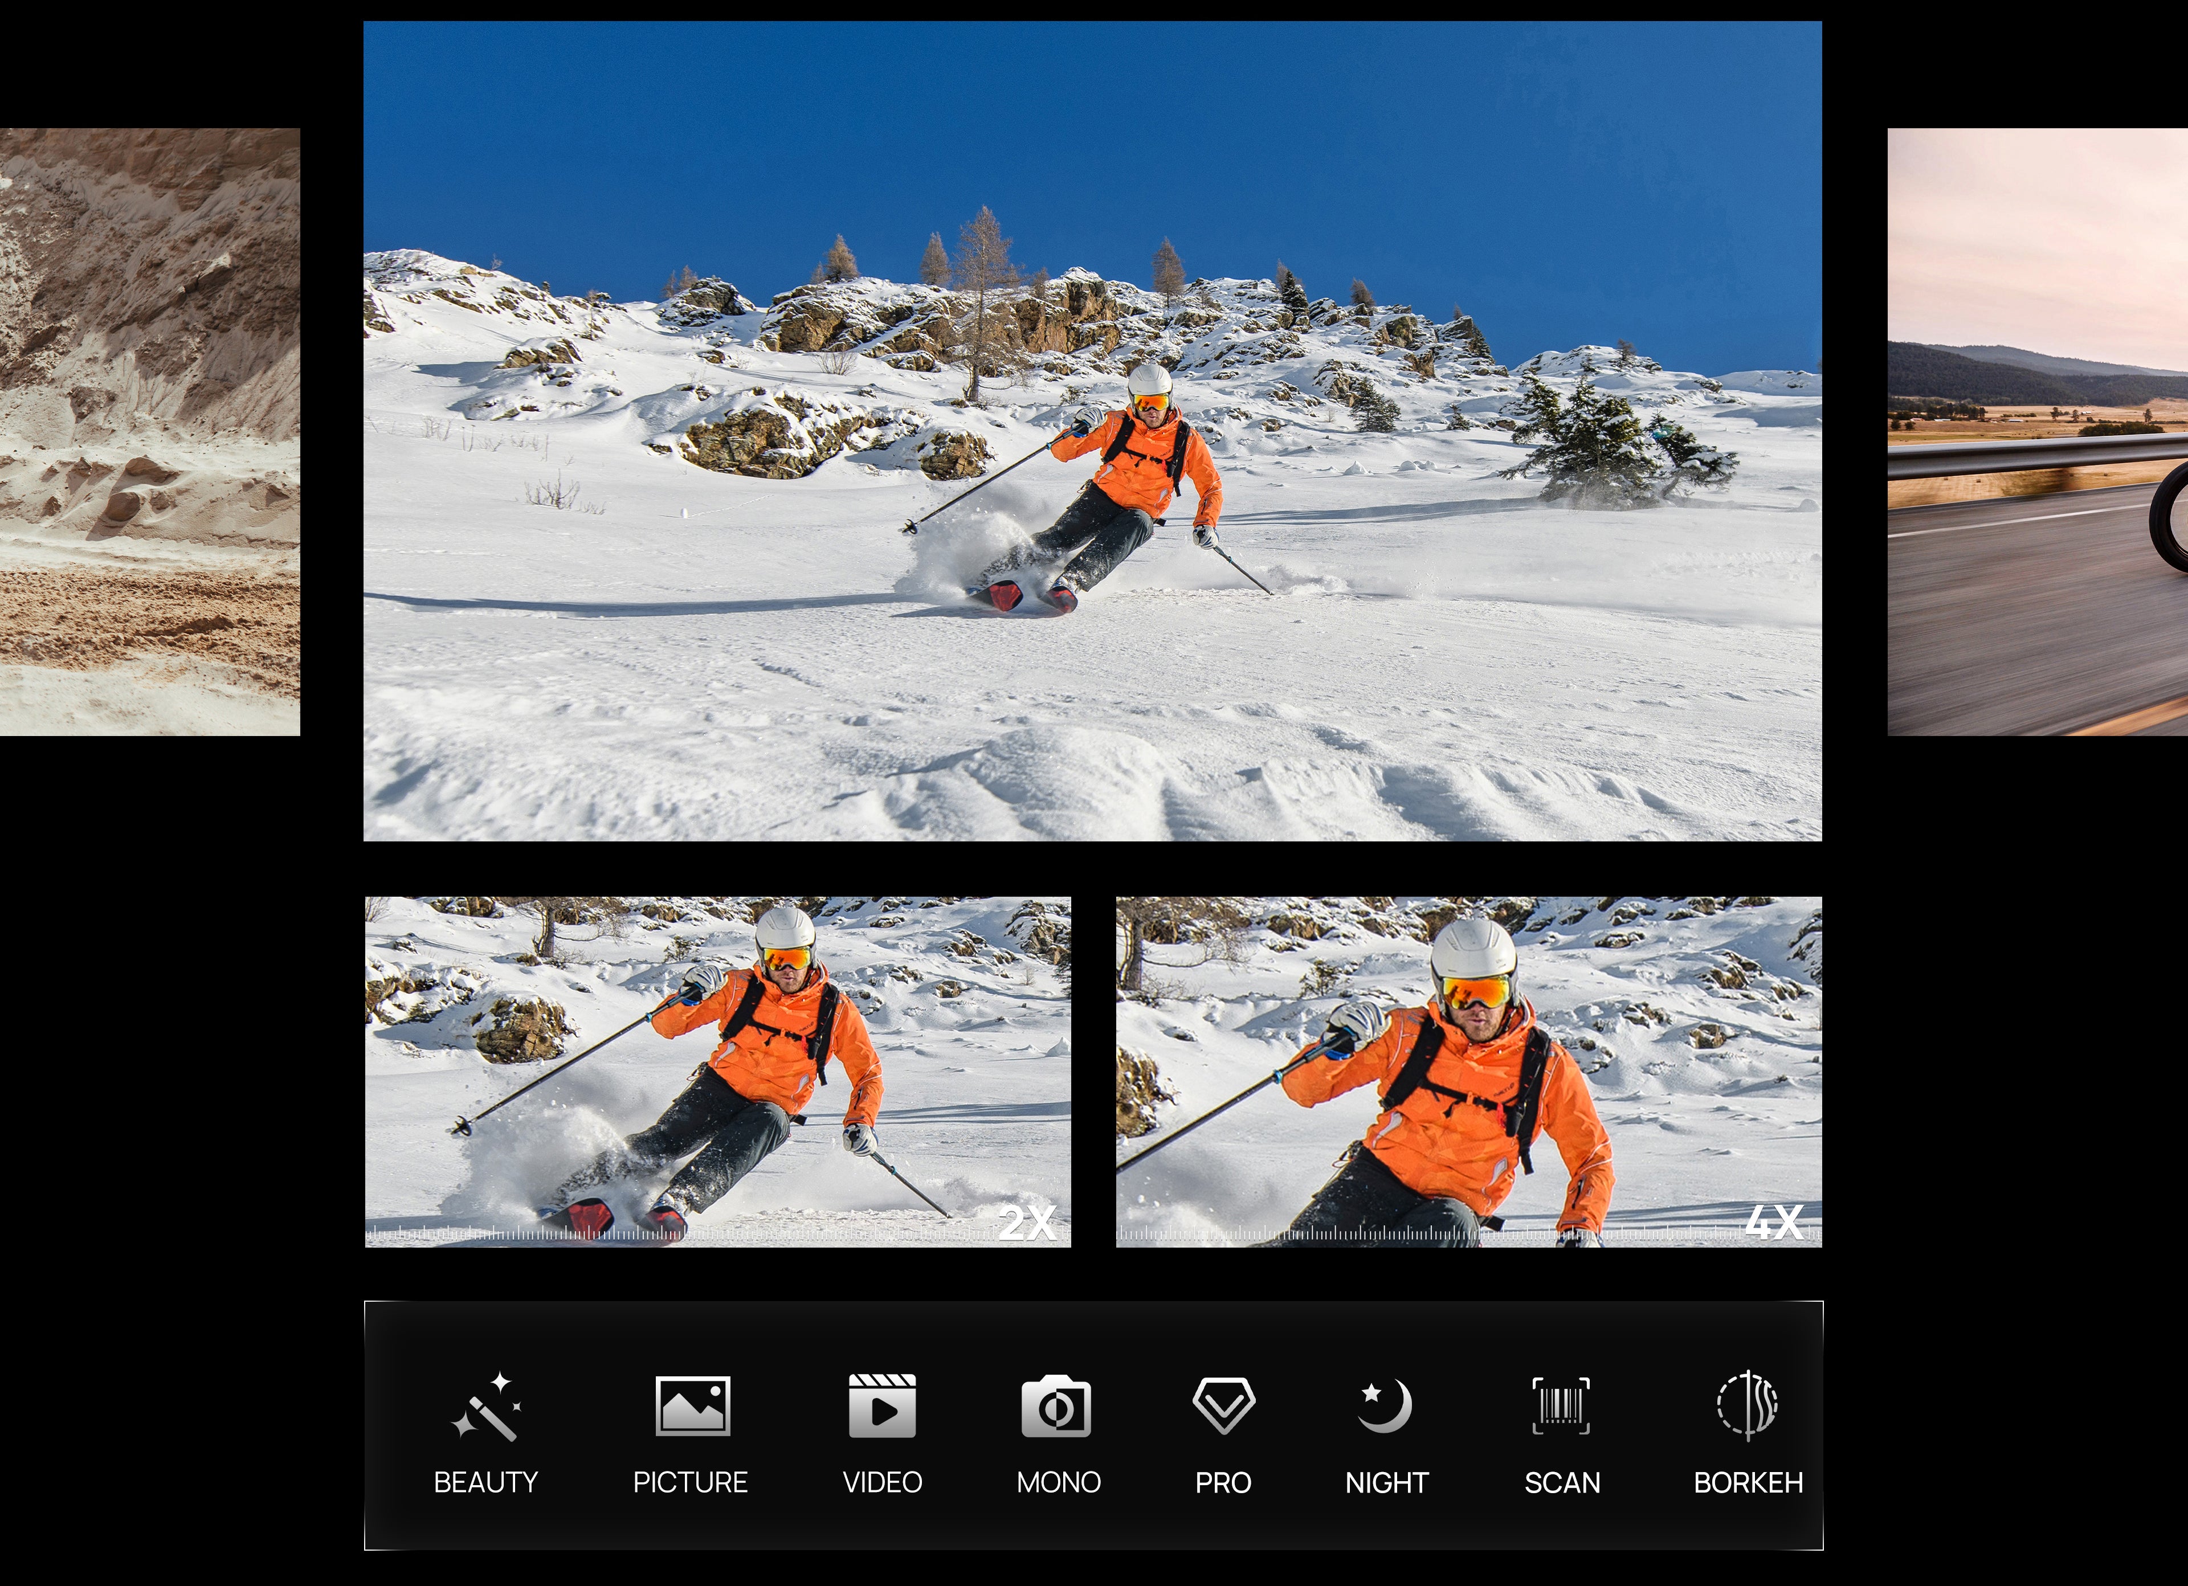Click the 4X zoom label
The image size is (2188, 1586).
[1774, 1223]
